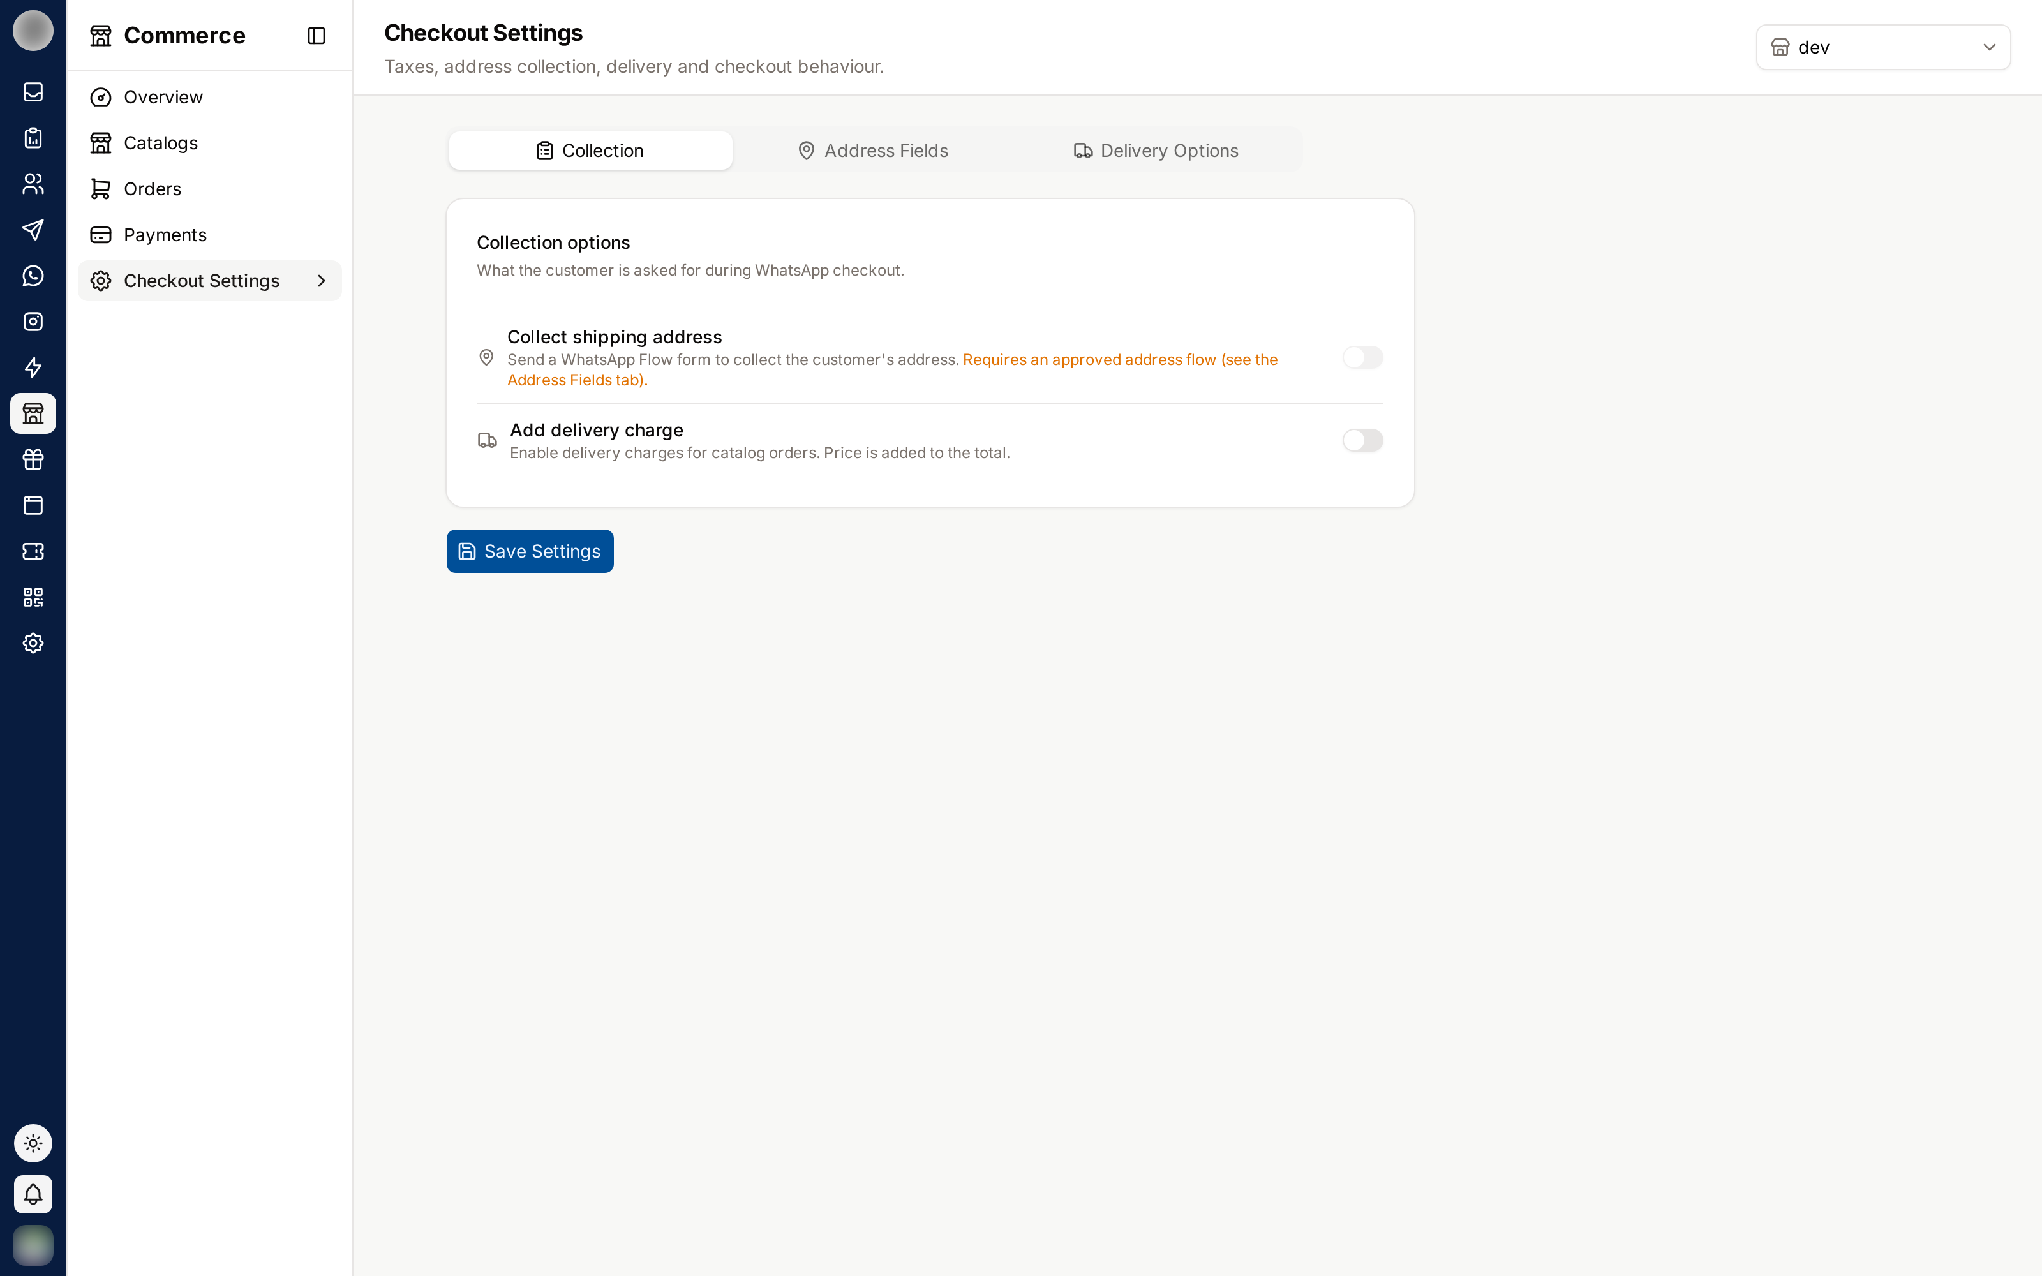Click the notification bell icon
The height and width of the screenshot is (1276, 2042).
tap(33, 1194)
